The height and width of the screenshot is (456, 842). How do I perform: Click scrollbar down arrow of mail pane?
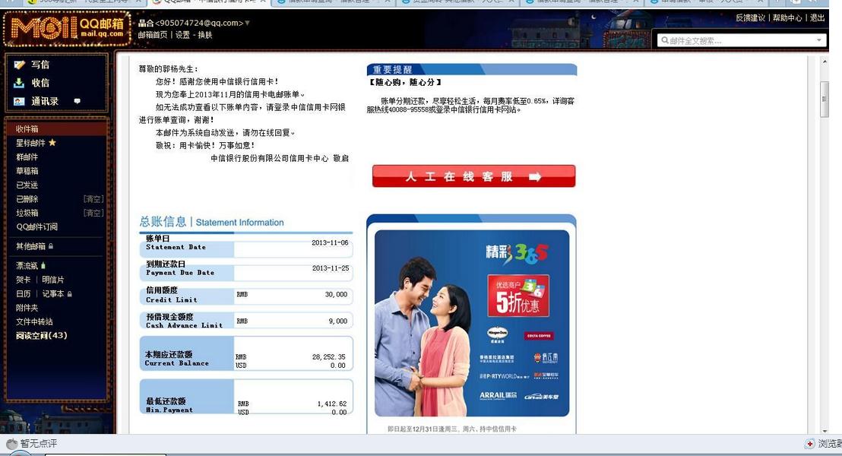pyautogui.click(x=825, y=430)
